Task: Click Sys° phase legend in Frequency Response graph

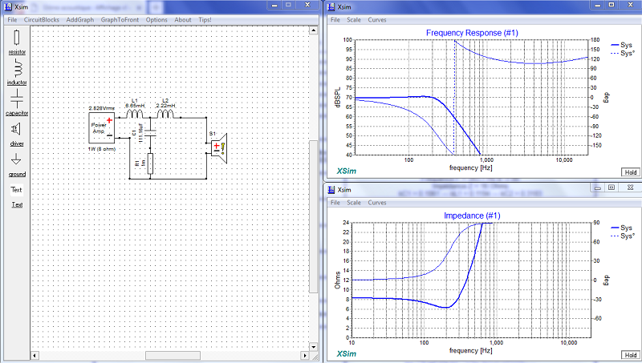Action: (623, 53)
